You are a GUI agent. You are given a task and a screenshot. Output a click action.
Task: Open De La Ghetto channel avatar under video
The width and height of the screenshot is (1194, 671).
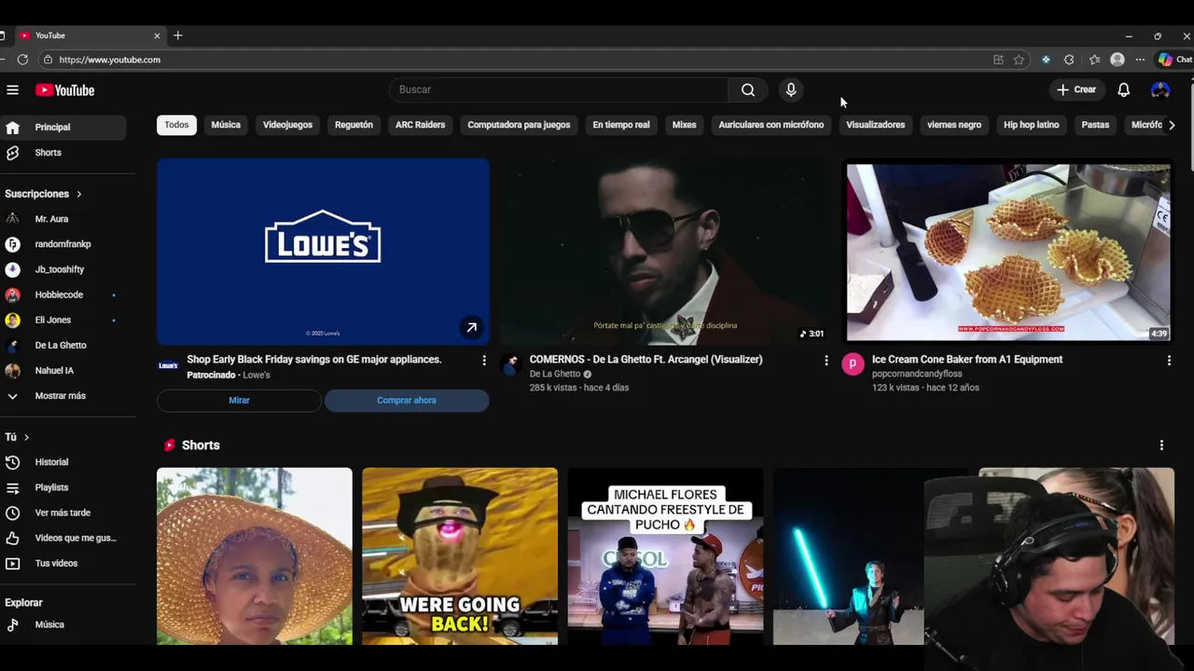[510, 364]
